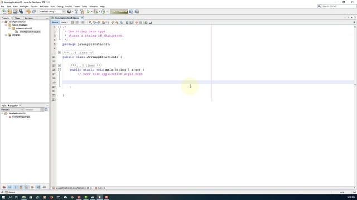Switch editor to History view

[65, 22]
